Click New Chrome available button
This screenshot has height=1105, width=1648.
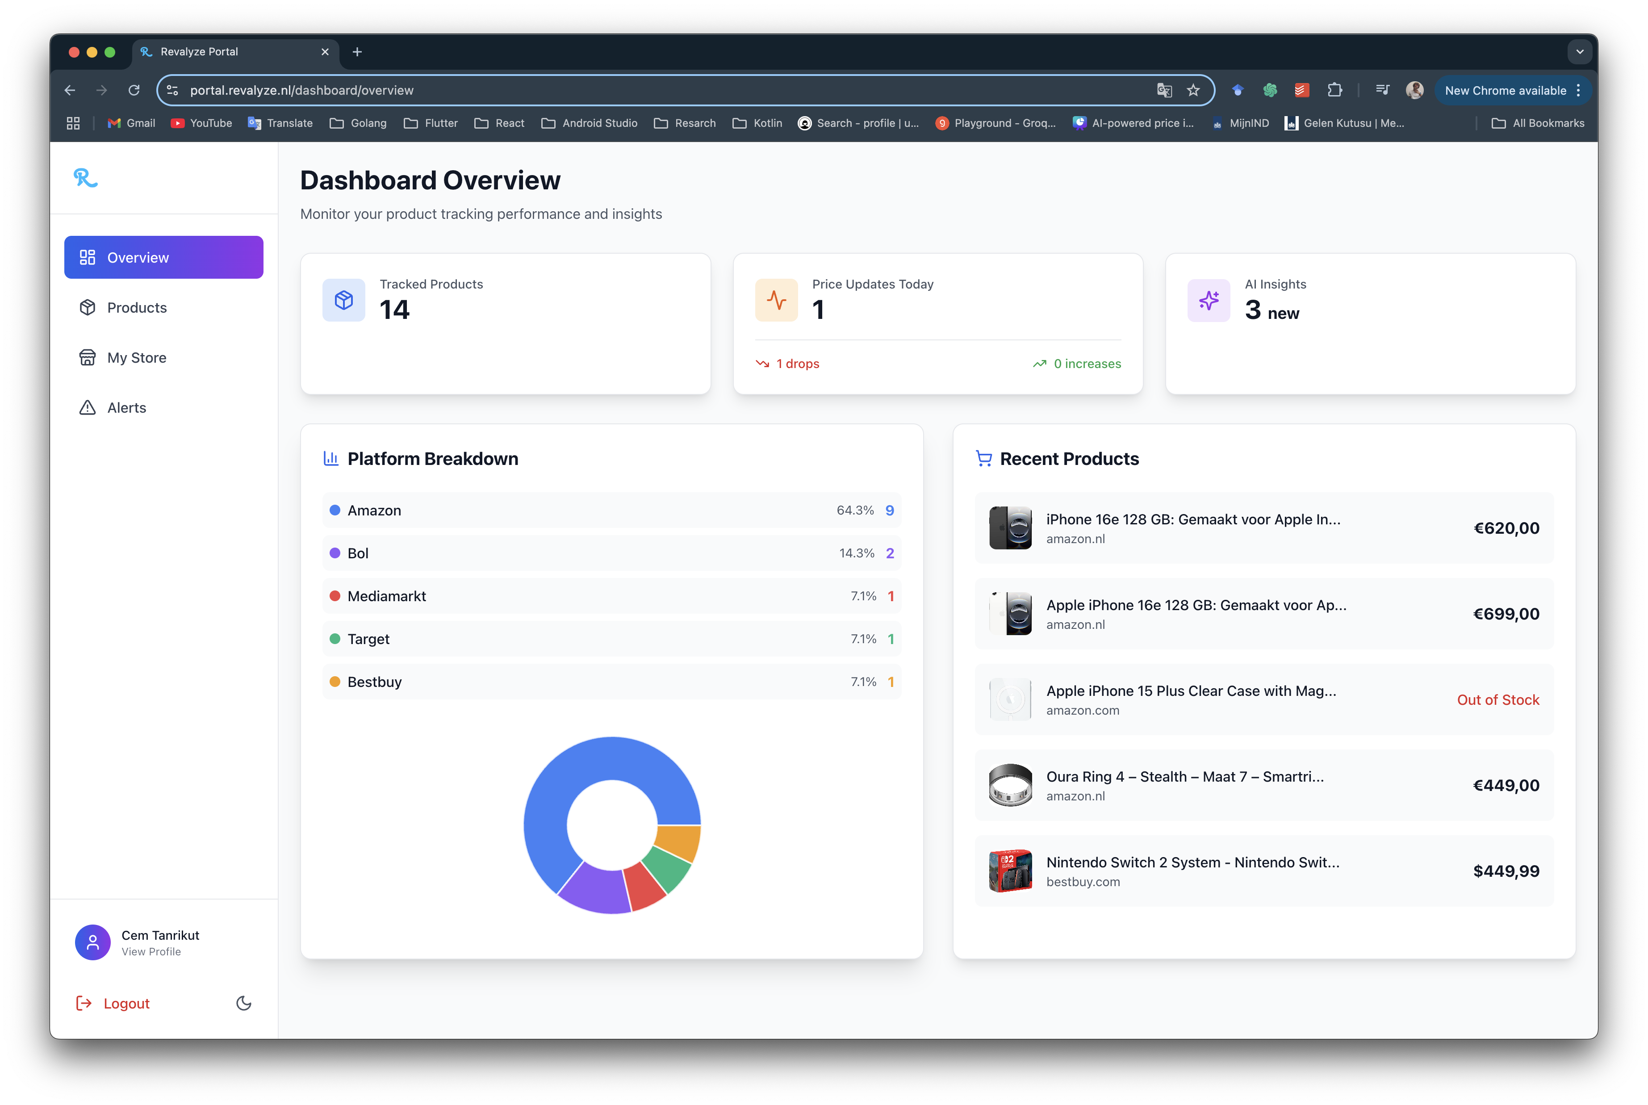pyautogui.click(x=1513, y=90)
